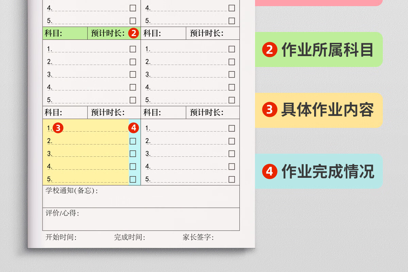
Task: Tick row 3 checkbox in yellow-highlighted section
Action: (133, 154)
